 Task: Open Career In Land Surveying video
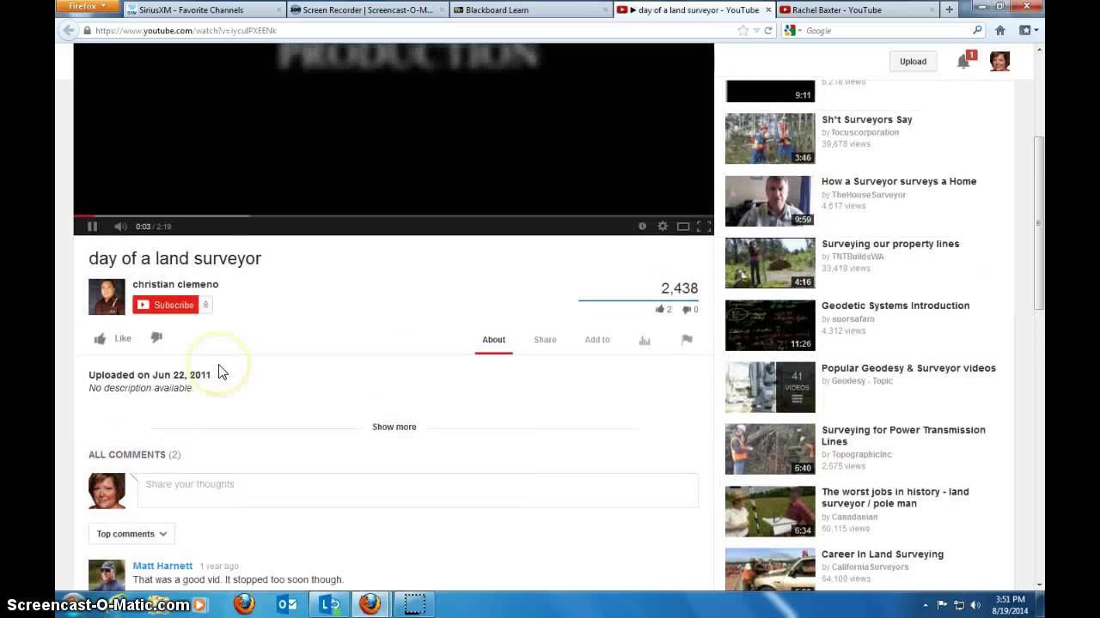(883, 554)
